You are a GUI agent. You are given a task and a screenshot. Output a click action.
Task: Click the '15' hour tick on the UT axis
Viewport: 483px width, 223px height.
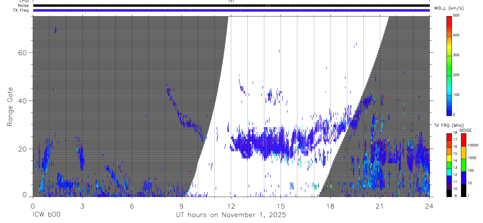coord(280,206)
